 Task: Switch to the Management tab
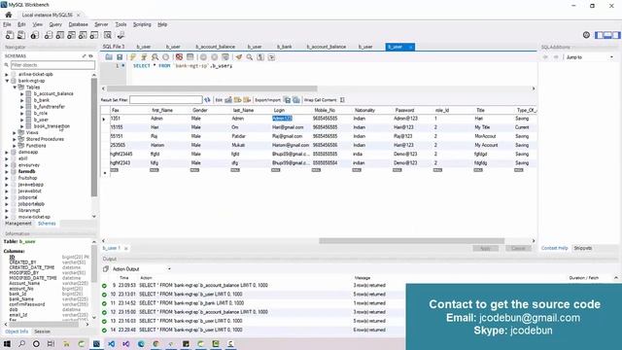pyautogui.click(x=18, y=224)
